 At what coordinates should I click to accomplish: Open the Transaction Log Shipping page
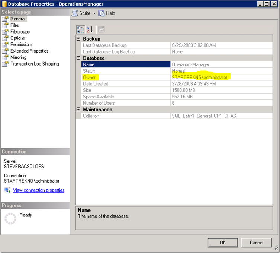[x=35, y=64]
